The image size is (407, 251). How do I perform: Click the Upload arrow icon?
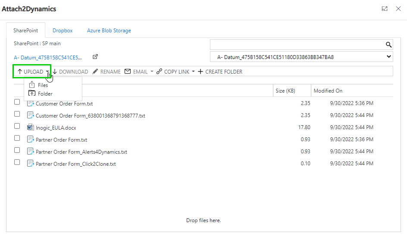click(20, 71)
